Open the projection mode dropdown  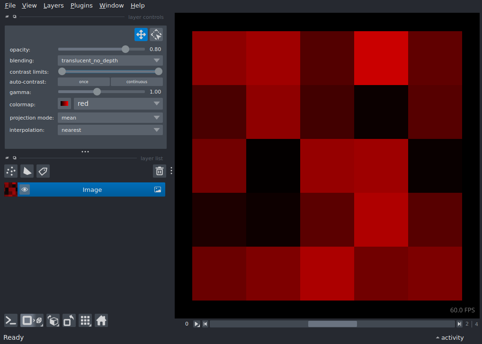(110, 118)
